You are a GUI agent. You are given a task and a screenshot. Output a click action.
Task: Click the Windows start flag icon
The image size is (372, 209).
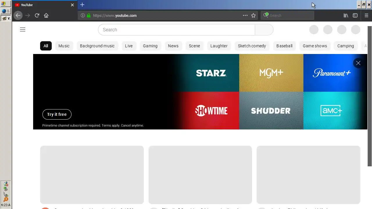pyautogui.click(x=4, y=4)
